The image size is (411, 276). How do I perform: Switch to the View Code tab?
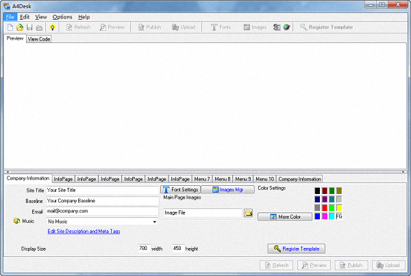[39, 39]
